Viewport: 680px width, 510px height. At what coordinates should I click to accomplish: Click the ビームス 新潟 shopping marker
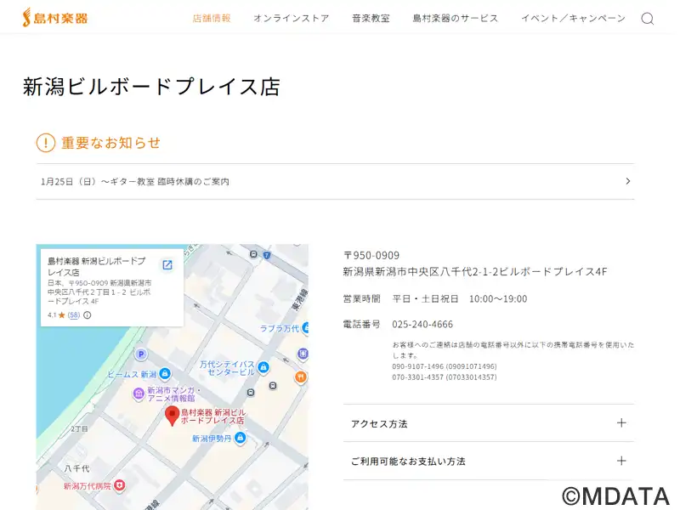[x=165, y=373]
